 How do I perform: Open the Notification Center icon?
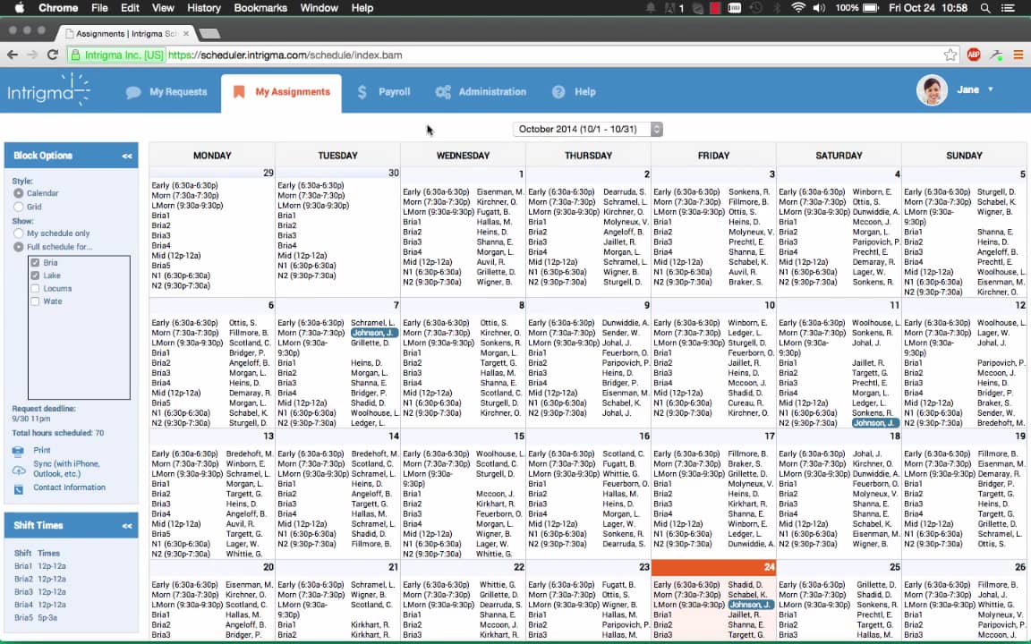[x=1009, y=8]
